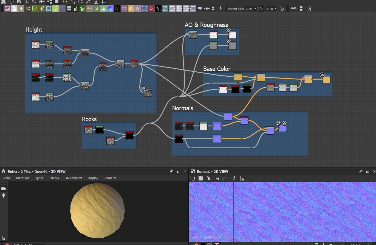Select the final yellow Base Color output node
The width and height of the screenshot is (376, 245).
[x=326, y=79]
